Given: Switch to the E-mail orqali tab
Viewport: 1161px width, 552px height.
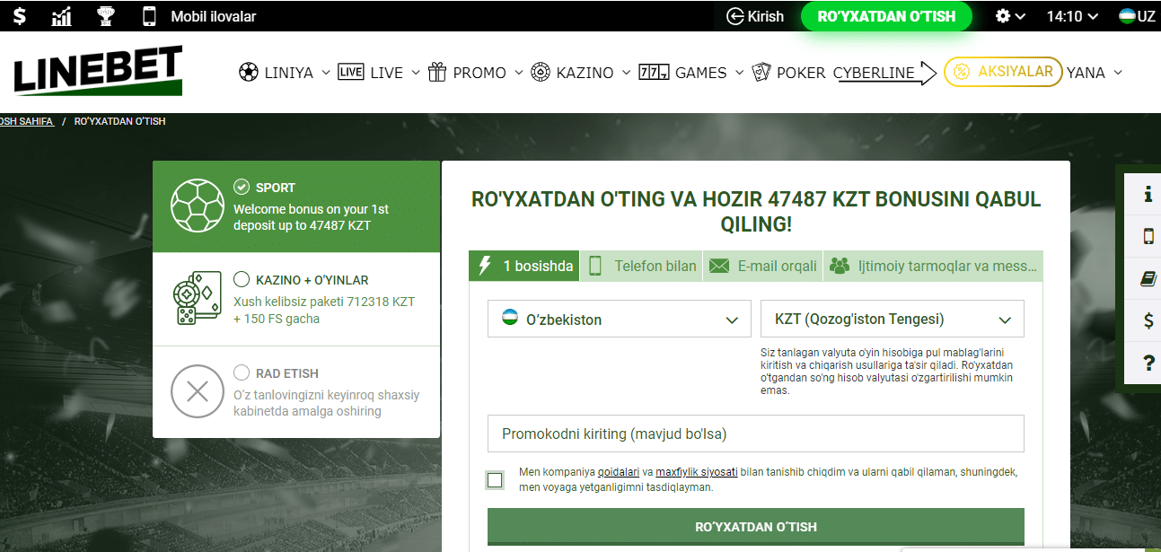Looking at the screenshot, I should pos(764,266).
